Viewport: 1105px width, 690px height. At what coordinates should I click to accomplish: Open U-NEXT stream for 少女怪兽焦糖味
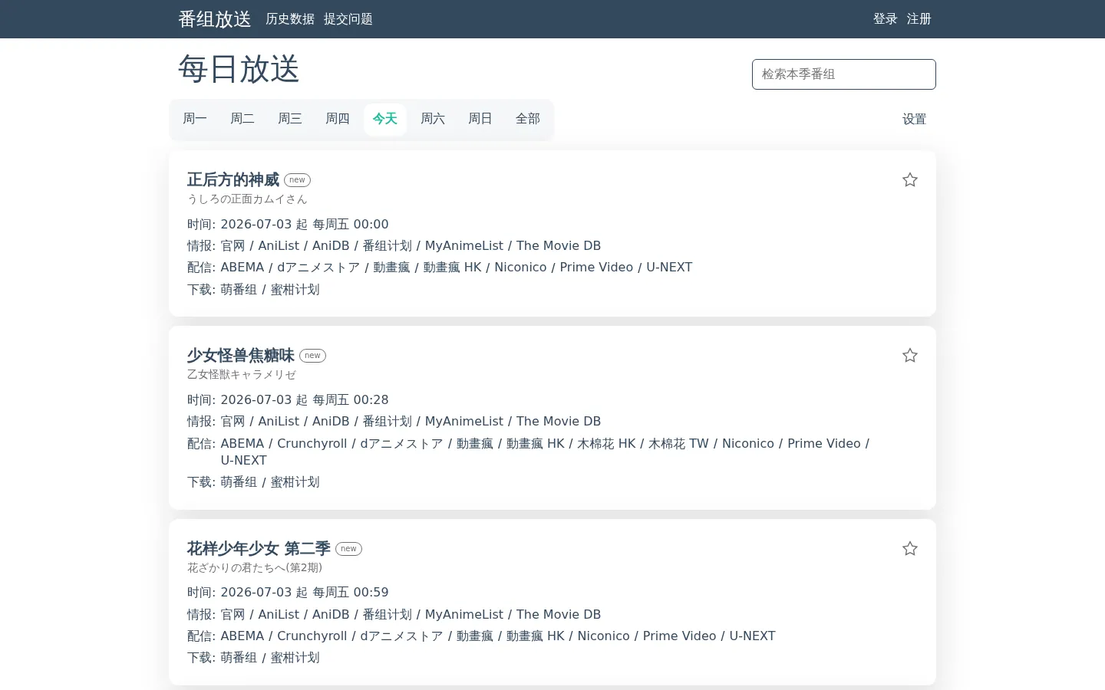tap(244, 461)
